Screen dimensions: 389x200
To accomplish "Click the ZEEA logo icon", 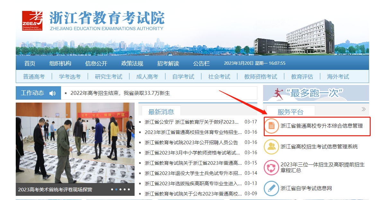I will (x=32, y=20).
